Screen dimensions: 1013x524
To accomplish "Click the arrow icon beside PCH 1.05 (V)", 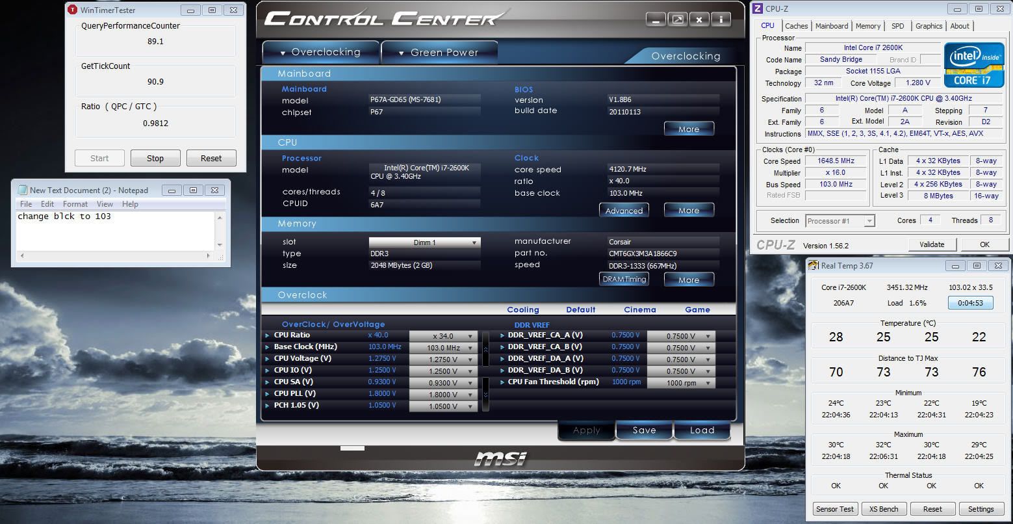I will (x=267, y=406).
